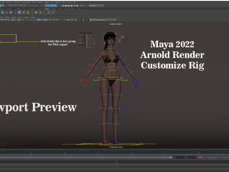Switch to the Rendering shelf tab
The width and height of the screenshot is (229, 172).
pyautogui.click(x=18, y=9)
